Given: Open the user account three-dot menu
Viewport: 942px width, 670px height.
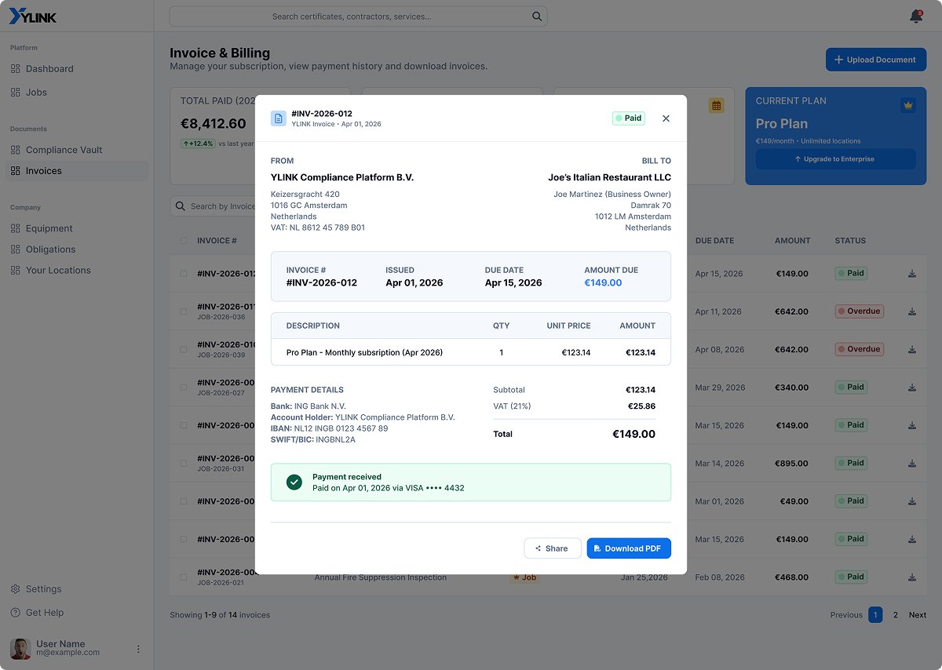Looking at the screenshot, I should [x=138, y=649].
